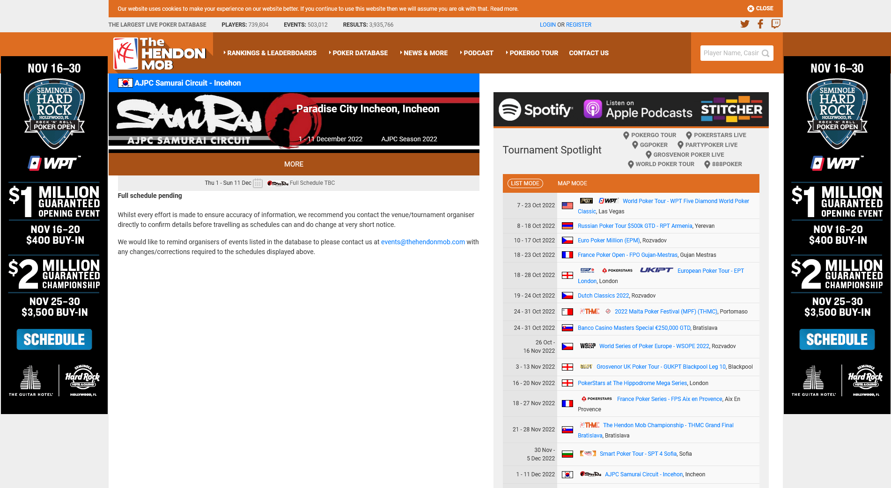This screenshot has width=891, height=488.
Task: Toggle PokerStars Live spotlight filter
Action: coord(716,135)
